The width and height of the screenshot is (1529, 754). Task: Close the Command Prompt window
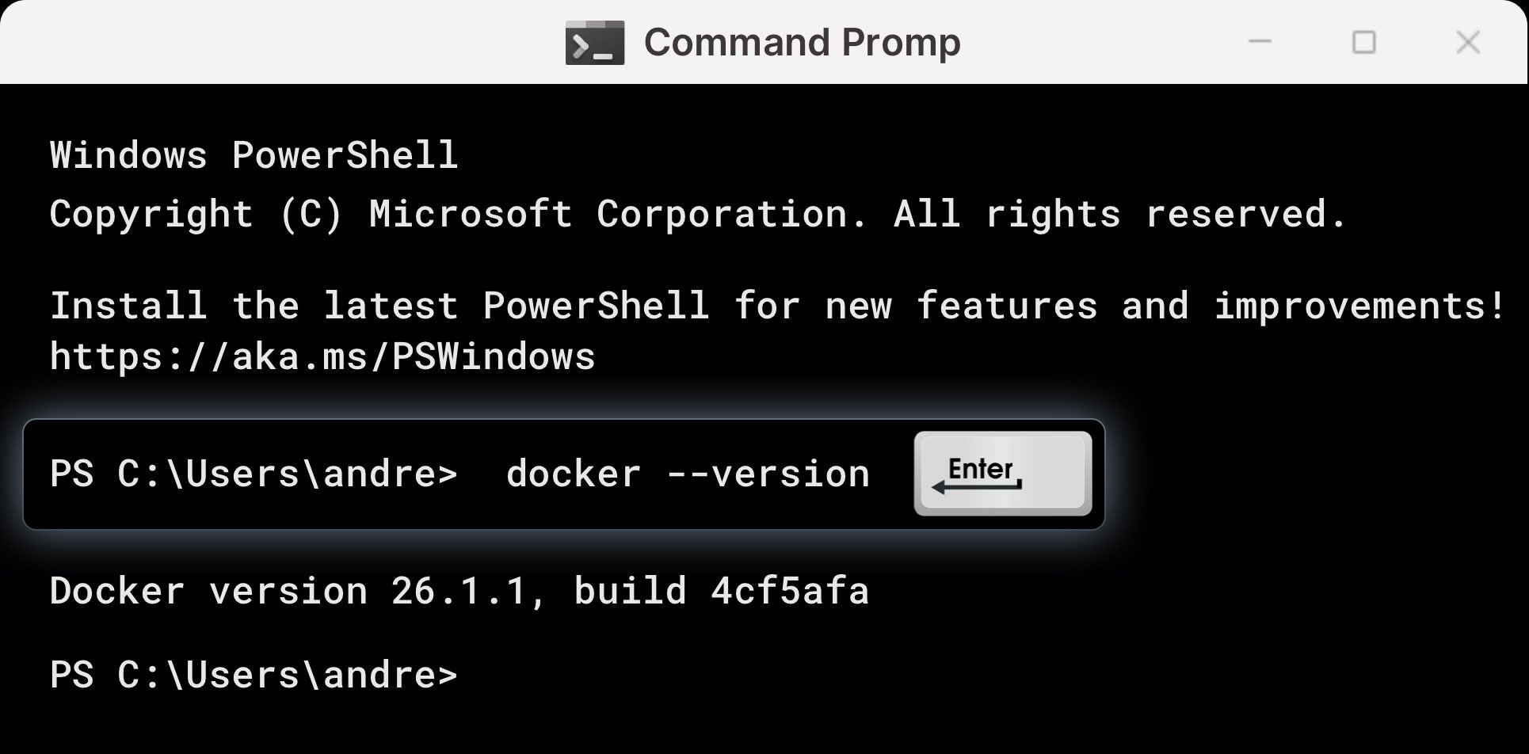(1468, 42)
